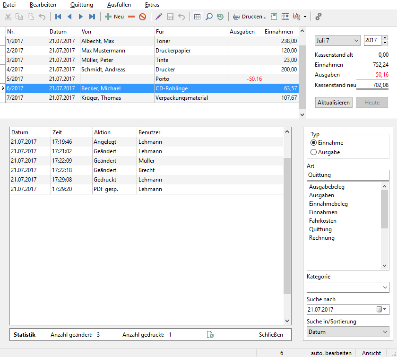Open the Extras menu
Screen dimensions: 397x357
pyautogui.click(x=152, y=5)
